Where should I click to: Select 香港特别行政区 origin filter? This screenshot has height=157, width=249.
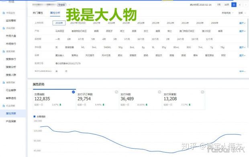click(x=79, y=31)
